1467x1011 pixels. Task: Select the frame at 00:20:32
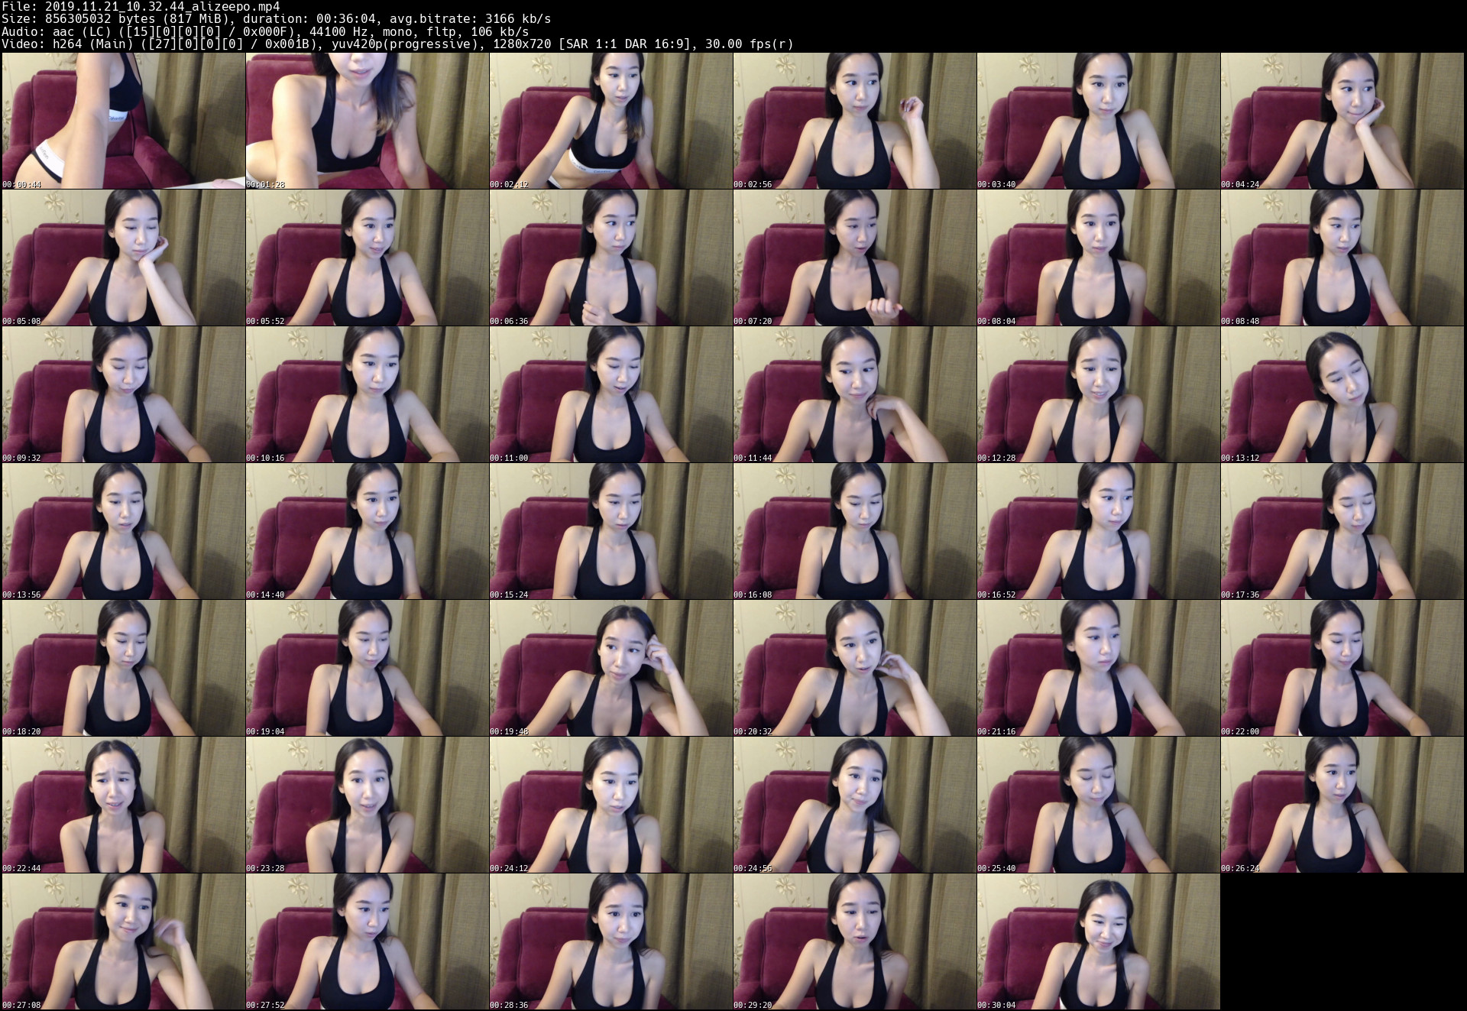click(x=854, y=668)
